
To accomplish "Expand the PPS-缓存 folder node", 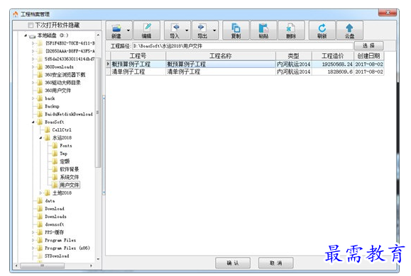I will [33, 232].
